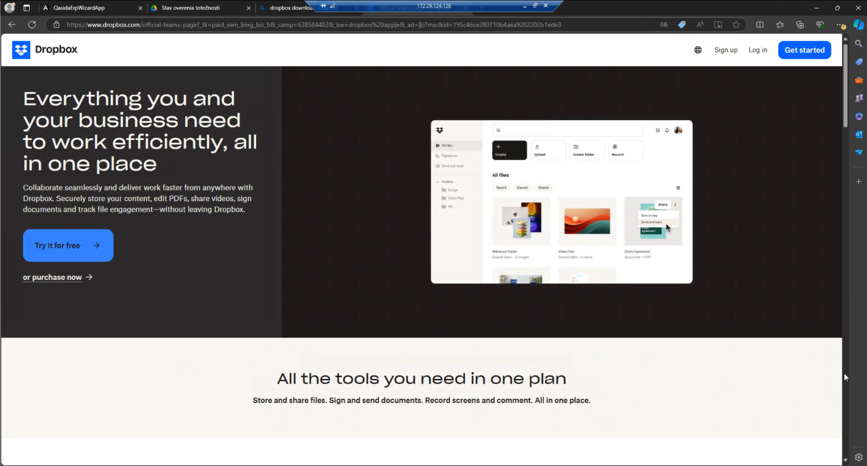Open immersive reader icon
This screenshot has width=867, height=466.
tap(718, 25)
